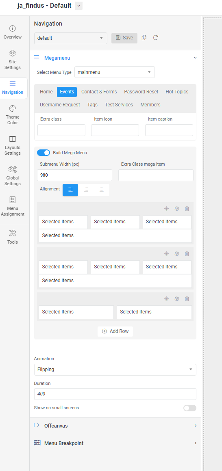Enable Show on small screens switch
The width and height of the screenshot is (222, 471).
coord(190,408)
